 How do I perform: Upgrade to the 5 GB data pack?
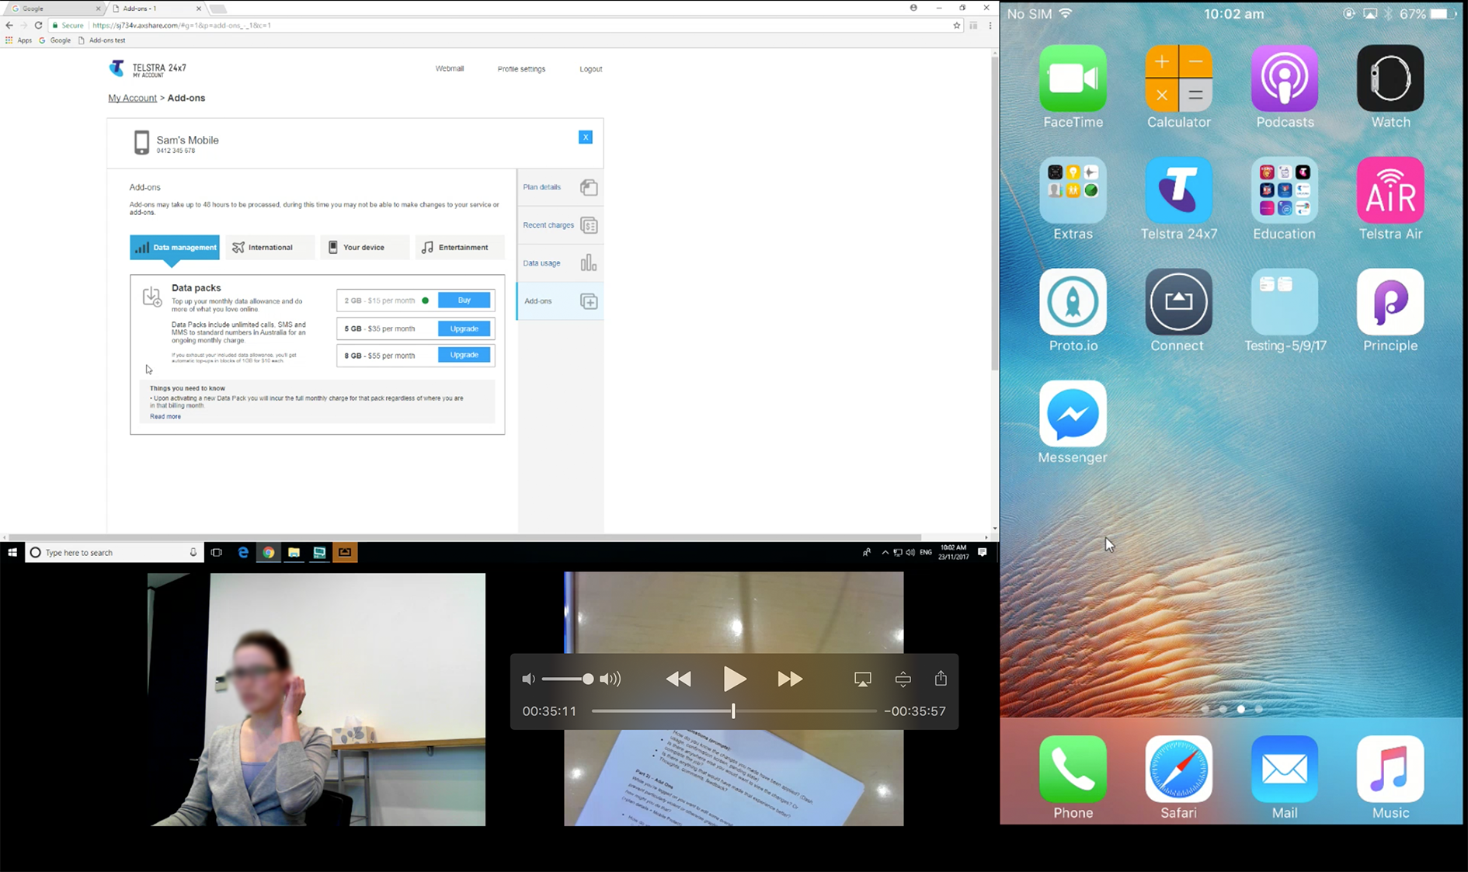(x=464, y=328)
